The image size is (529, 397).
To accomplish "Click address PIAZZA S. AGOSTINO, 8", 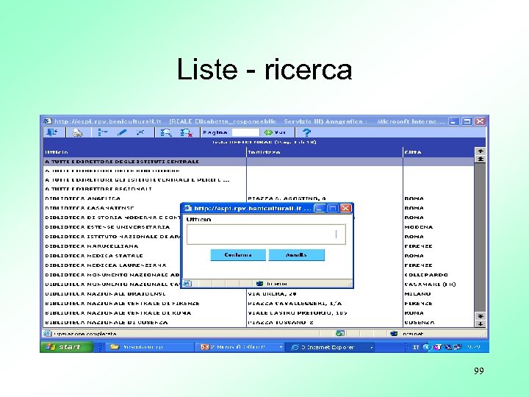I will (287, 198).
